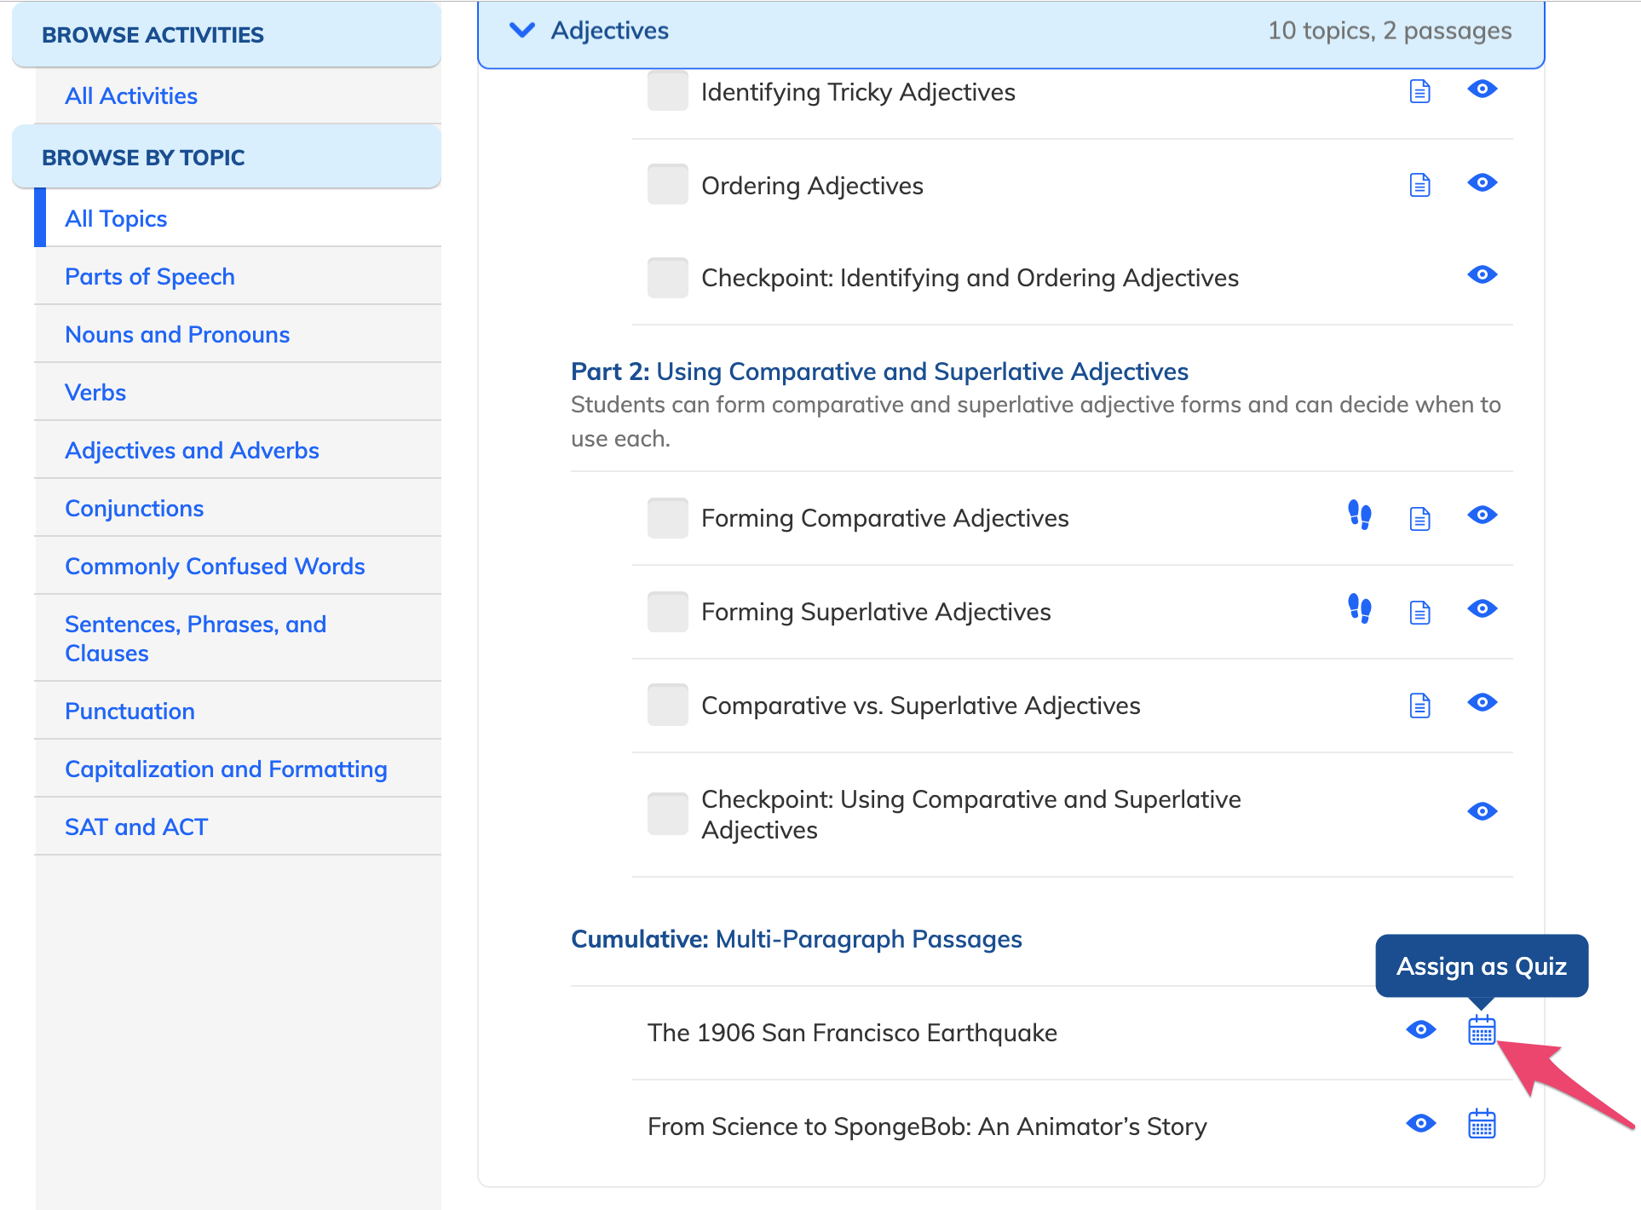Image resolution: width=1641 pixels, height=1210 pixels.
Task: Open lesson document for Forming Comparative Adjectives
Action: click(x=1419, y=518)
